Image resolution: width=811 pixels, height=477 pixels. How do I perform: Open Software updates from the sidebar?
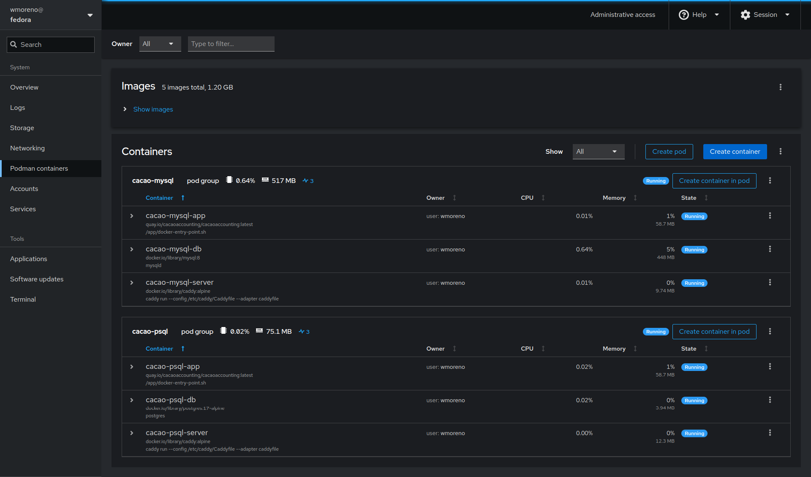pos(51,279)
